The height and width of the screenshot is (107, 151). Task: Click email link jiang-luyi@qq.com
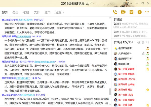(45, 62)
